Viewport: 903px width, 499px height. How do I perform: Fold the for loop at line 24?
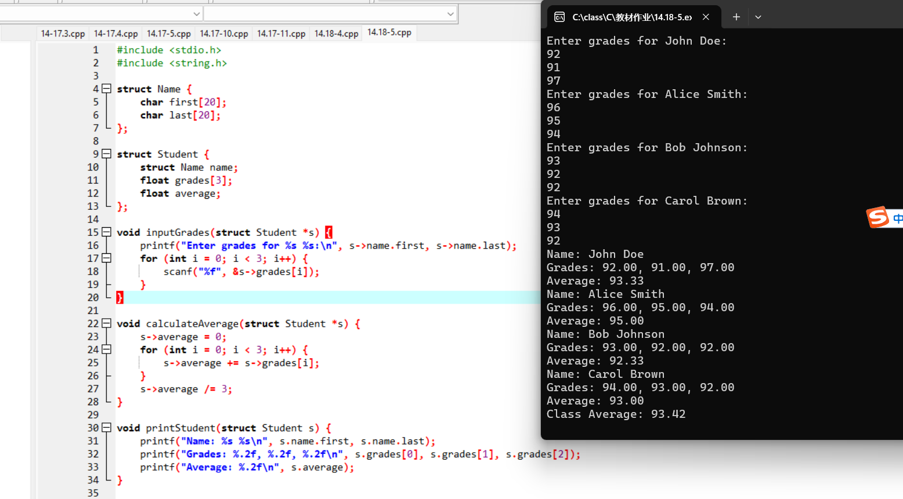[x=106, y=349]
